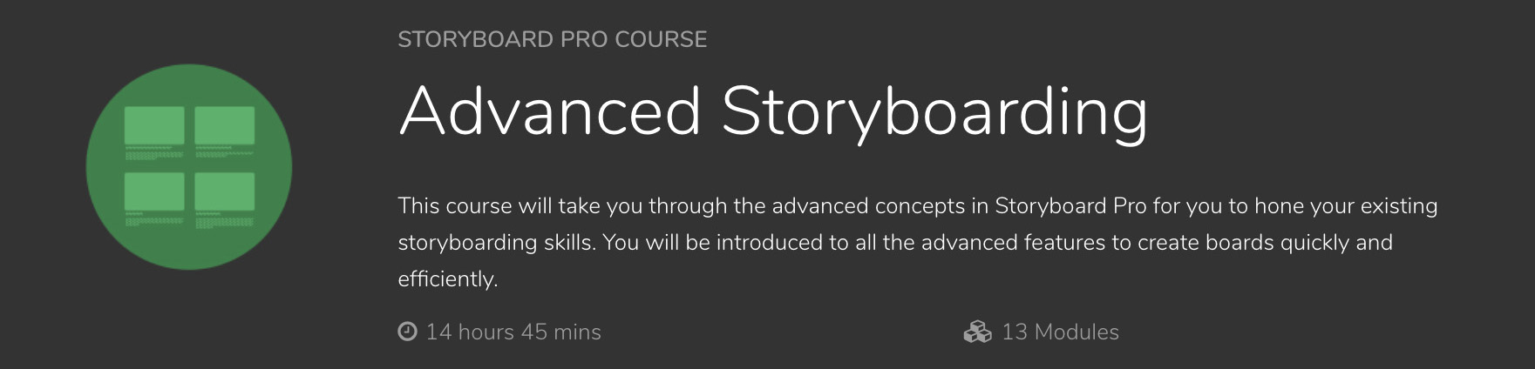The image size is (1535, 369).
Task: Click the top-right panel in the course icon
Action: tap(225, 125)
